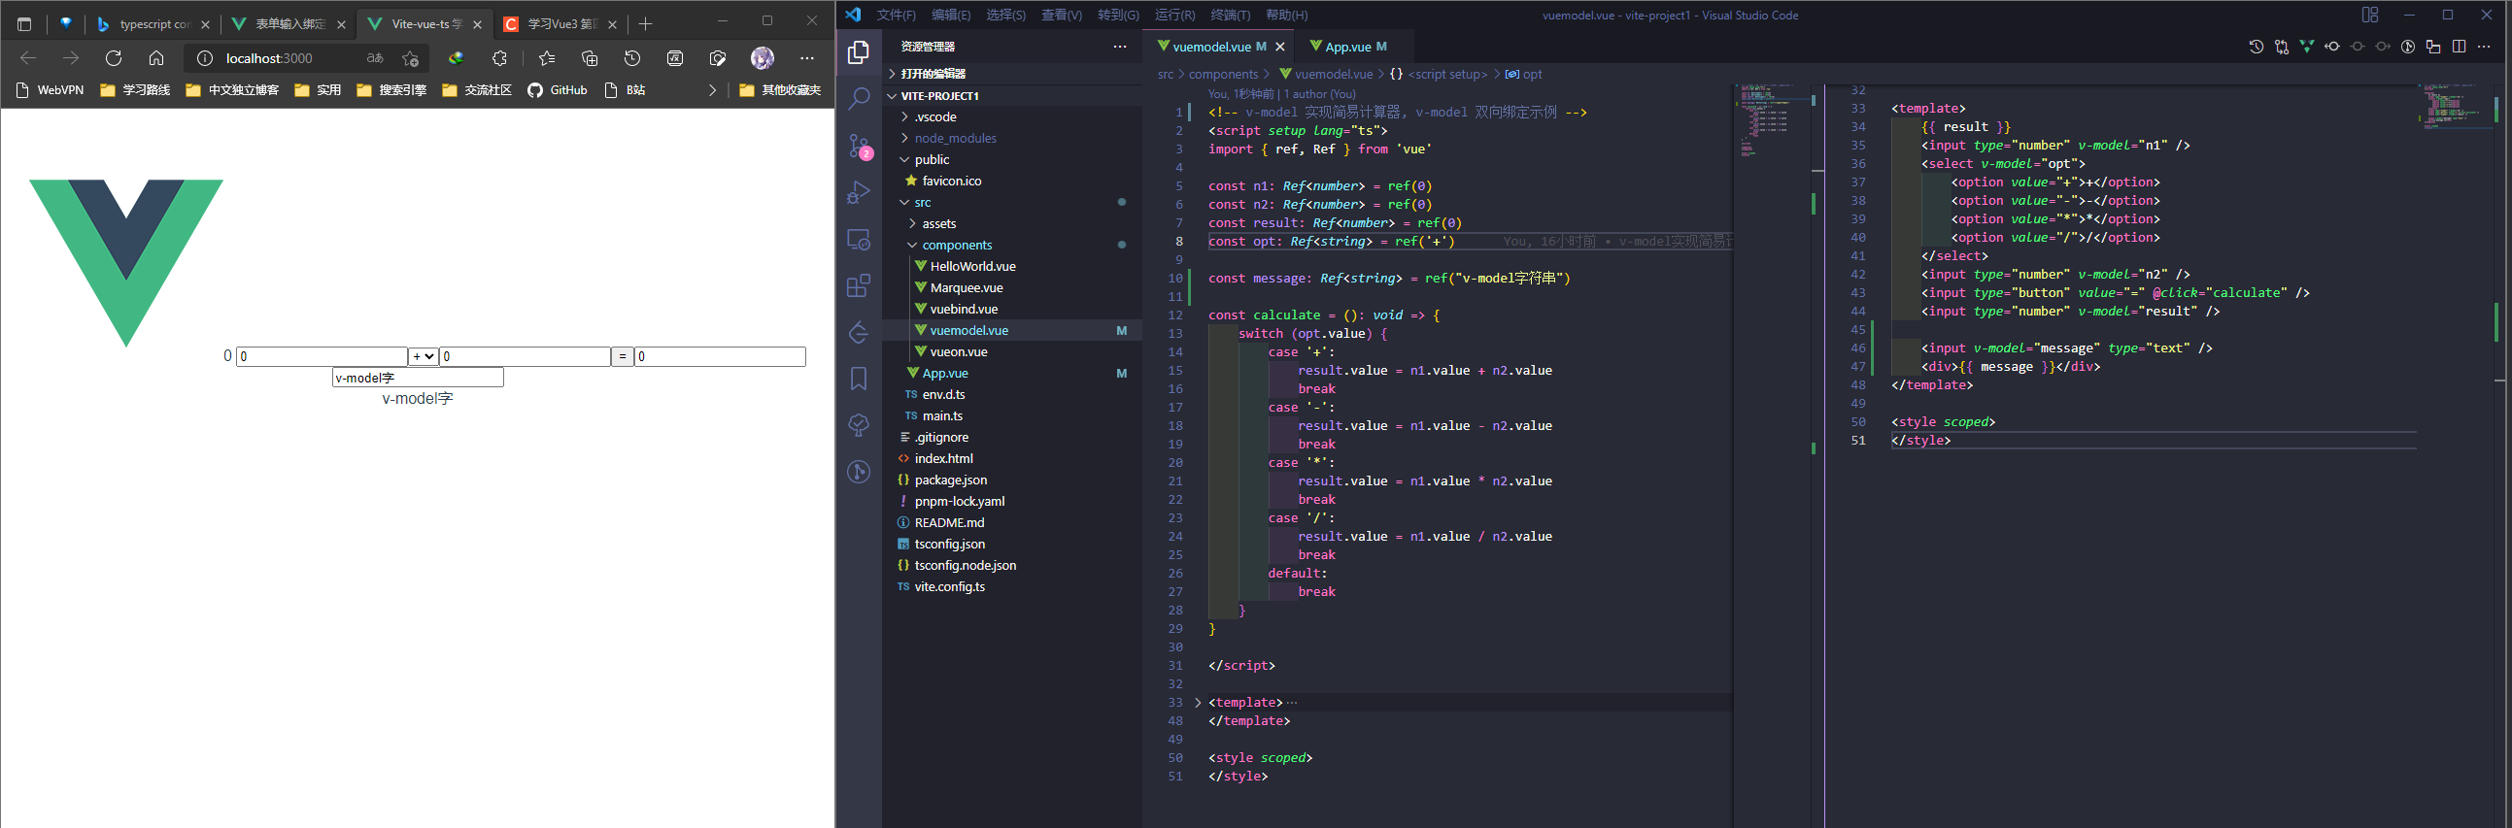Screen dimensions: 2512x828
Task: Click the file history clock icon in the editor toolbar
Action: pos(2257,47)
